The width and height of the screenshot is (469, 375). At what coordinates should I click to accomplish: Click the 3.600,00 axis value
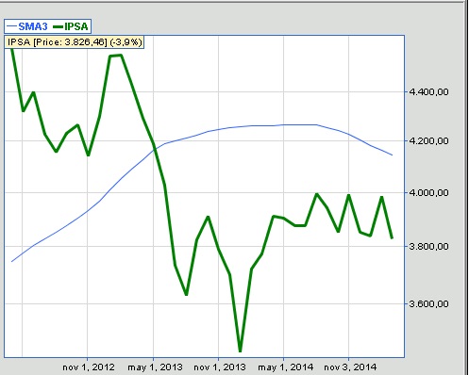point(428,303)
